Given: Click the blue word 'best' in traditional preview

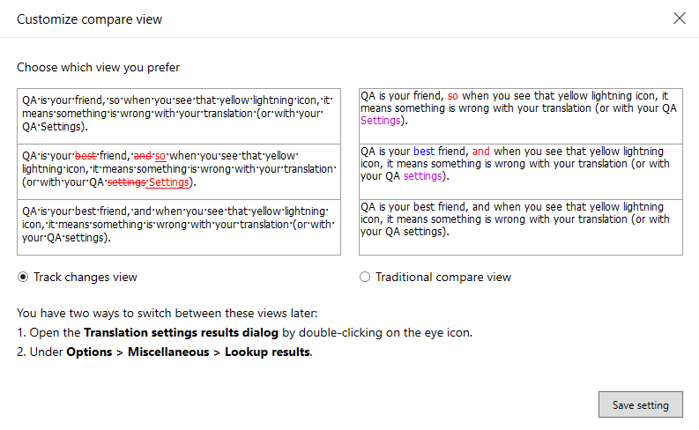Looking at the screenshot, I should (x=424, y=152).
